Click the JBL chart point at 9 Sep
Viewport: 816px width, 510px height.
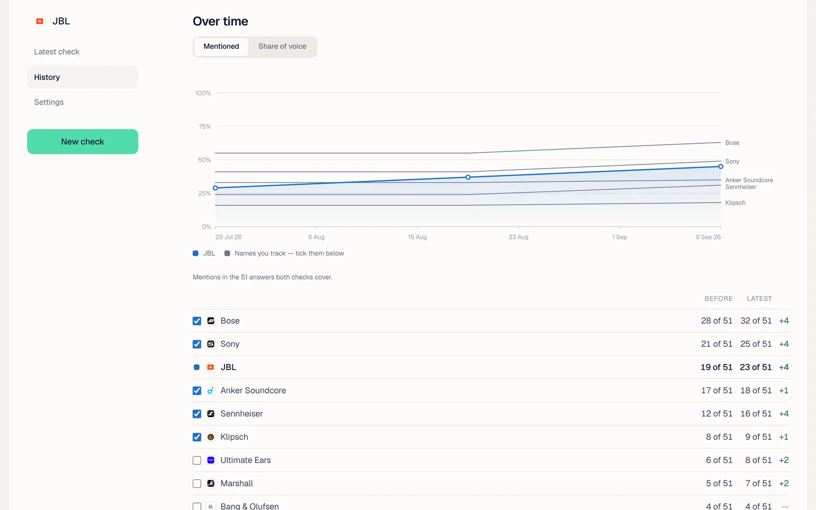720,166
